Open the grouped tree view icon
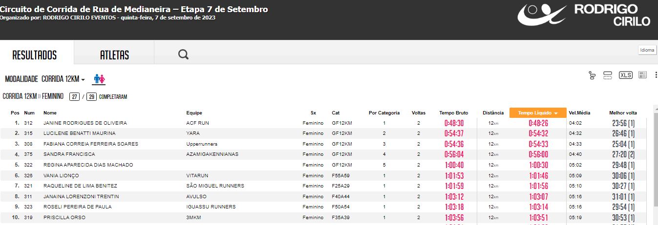Viewport: 658px width, 225px height. 592,75
